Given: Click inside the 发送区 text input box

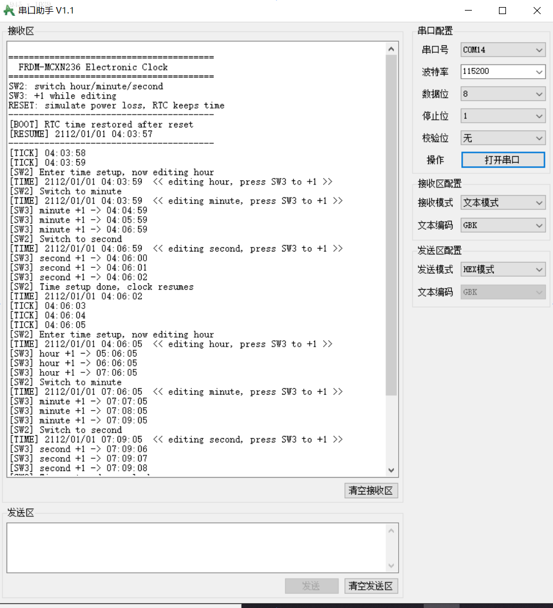Looking at the screenshot, I should pyautogui.click(x=197, y=547).
